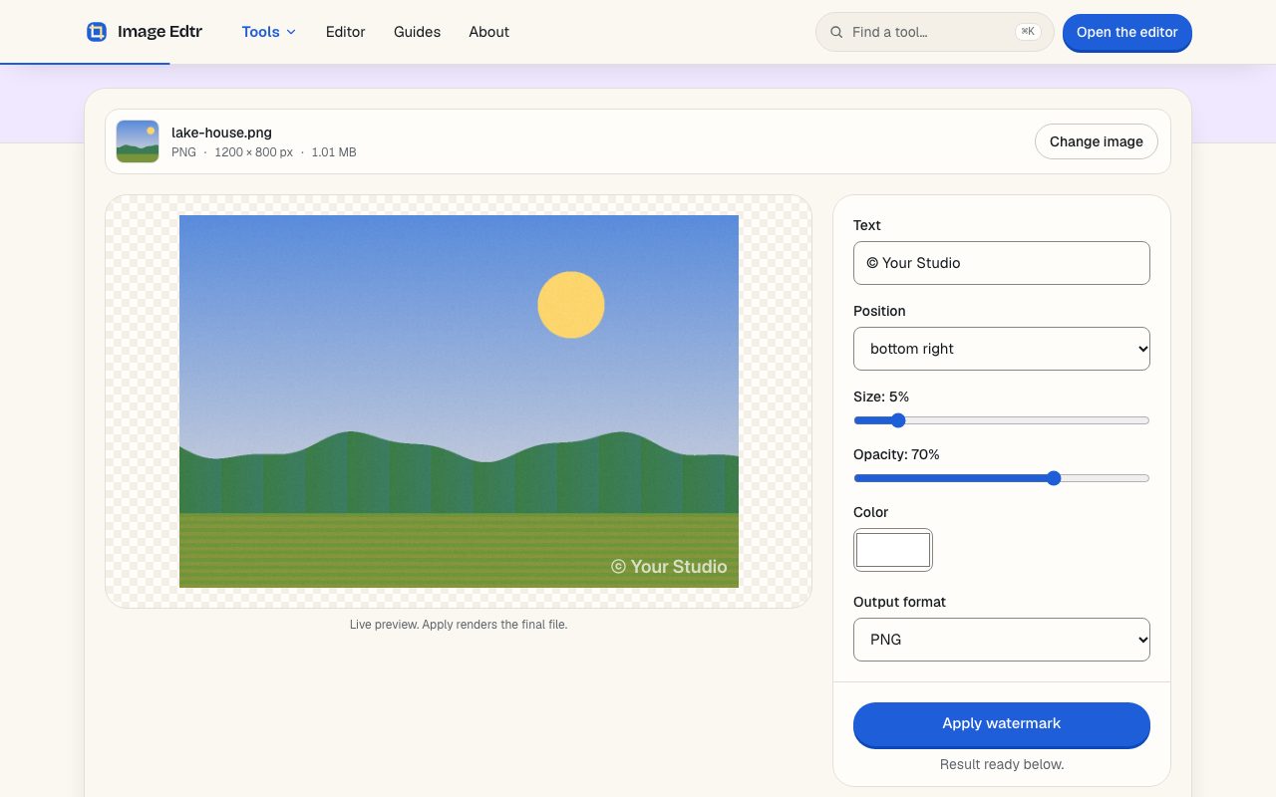Open the white Color swatch picker
The width and height of the screenshot is (1276, 797).
pyautogui.click(x=893, y=550)
